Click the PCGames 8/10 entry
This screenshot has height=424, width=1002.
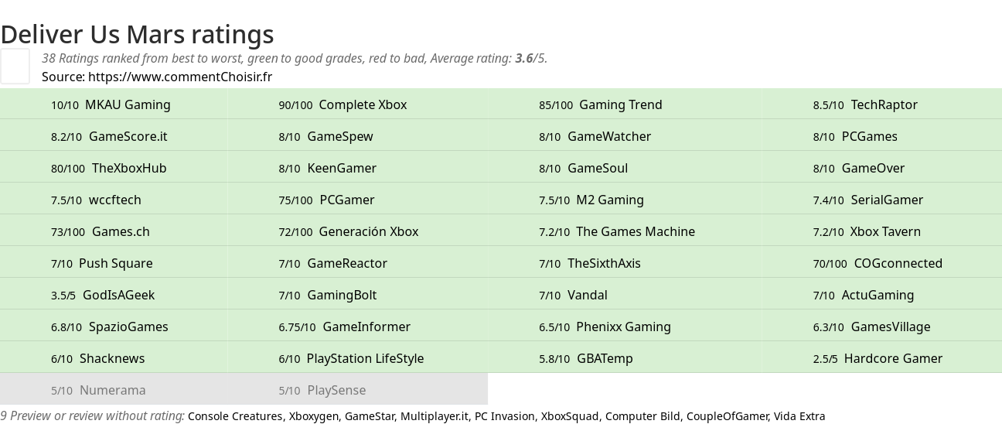(x=855, y=136)
